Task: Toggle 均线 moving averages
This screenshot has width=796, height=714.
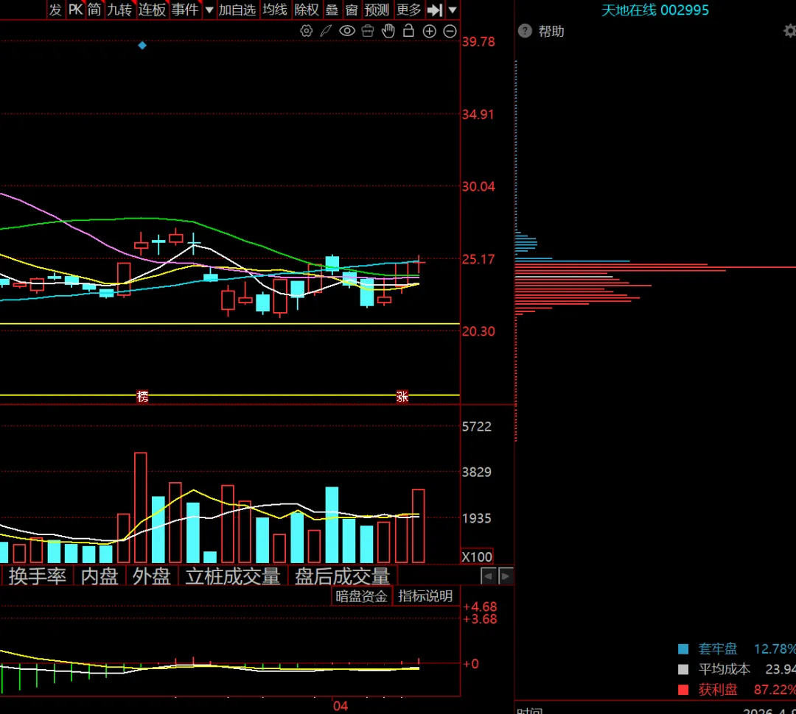Action: coord(275,10)
